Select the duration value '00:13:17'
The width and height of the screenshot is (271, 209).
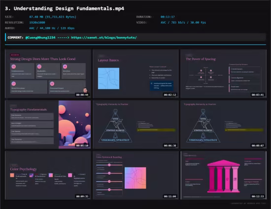tap(168, 17)
